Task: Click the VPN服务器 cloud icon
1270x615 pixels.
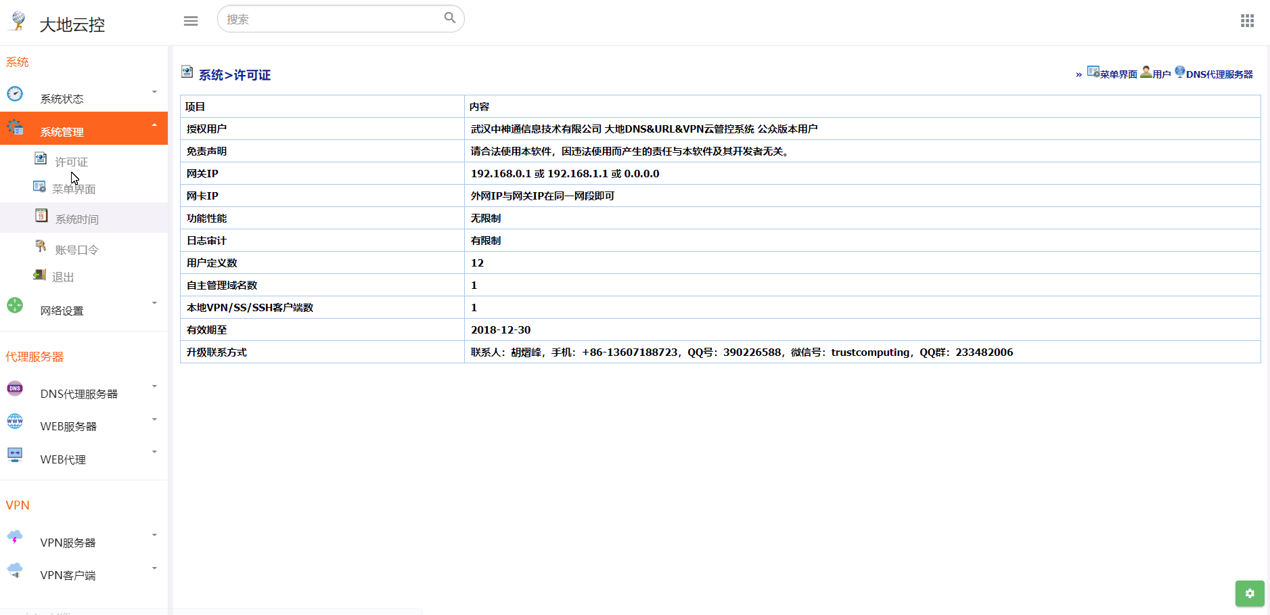Action: tap(15, 538)
